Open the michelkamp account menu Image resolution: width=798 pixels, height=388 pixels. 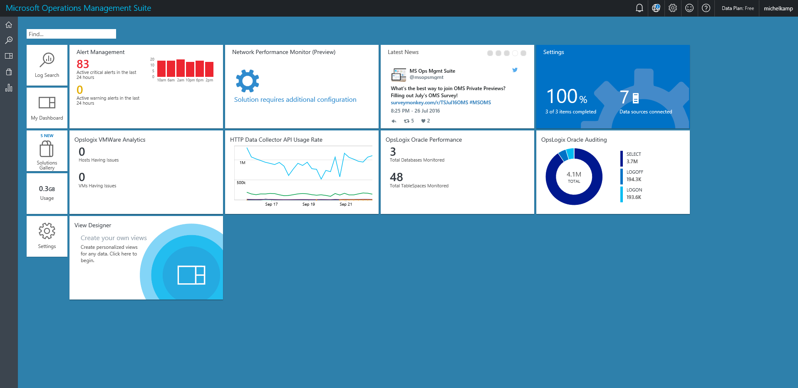pos(778,8)
